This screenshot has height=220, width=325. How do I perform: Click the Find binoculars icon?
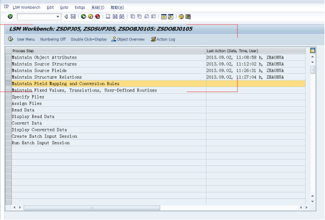(115, 16)
